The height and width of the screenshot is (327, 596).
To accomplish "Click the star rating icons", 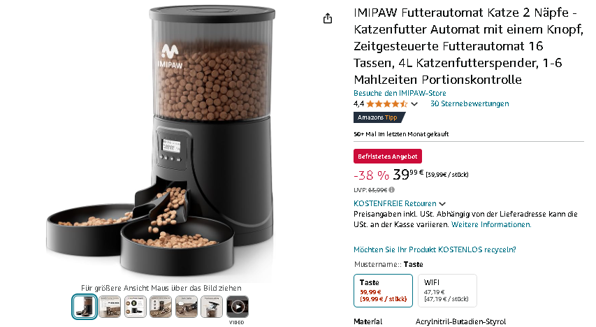I will tap(386, 104).
